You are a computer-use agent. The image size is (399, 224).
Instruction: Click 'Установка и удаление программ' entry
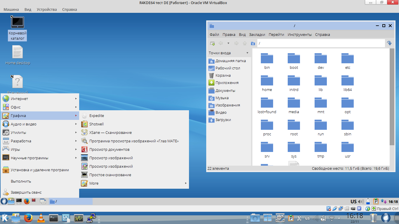click(40, 170)
